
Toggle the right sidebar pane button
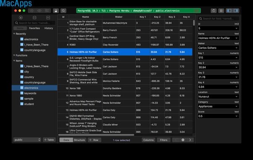(236, 10)
